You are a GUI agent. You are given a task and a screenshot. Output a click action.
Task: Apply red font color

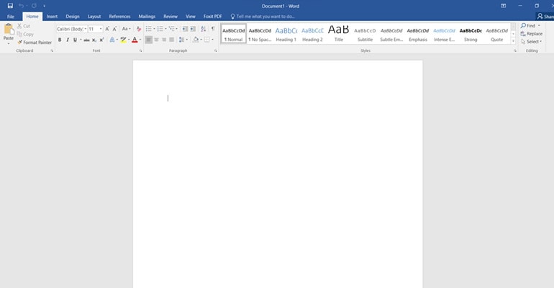coord(135,40)
